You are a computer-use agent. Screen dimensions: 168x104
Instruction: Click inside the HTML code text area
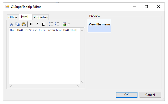45,56
